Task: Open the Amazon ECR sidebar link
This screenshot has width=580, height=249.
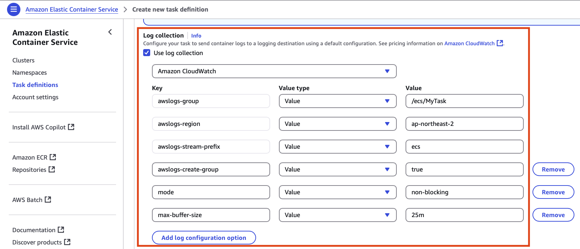Action: 30,157
